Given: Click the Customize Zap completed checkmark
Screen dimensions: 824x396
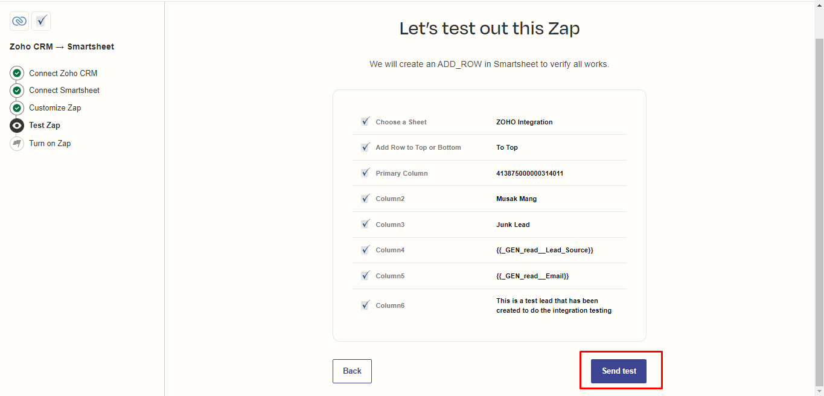Looking at the screenshot, I should point(17,108).
